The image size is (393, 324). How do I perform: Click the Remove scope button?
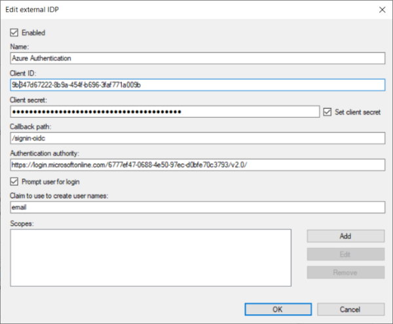point(345,272)
